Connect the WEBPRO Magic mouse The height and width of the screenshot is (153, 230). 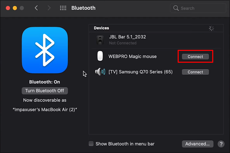pyautogui.click(x=195, y=57)
